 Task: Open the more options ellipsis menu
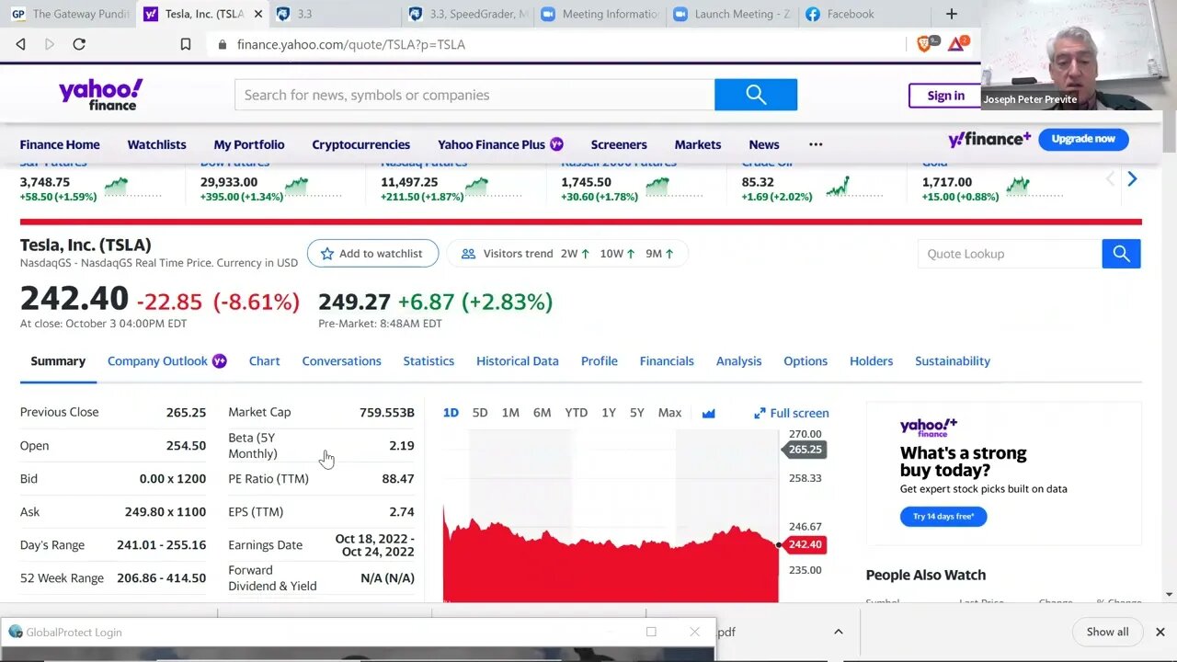pos(816,144)
